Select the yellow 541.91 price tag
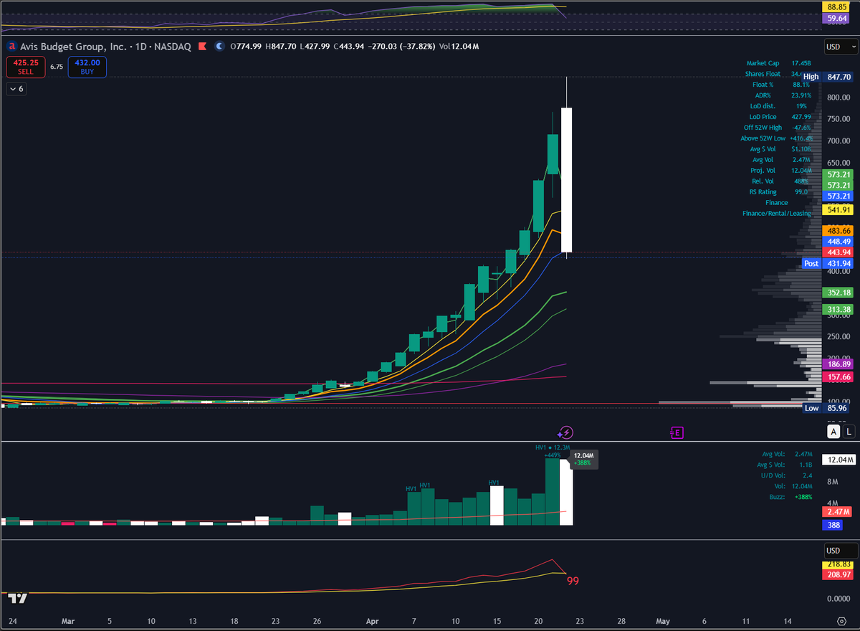 [x=838, y=210]
